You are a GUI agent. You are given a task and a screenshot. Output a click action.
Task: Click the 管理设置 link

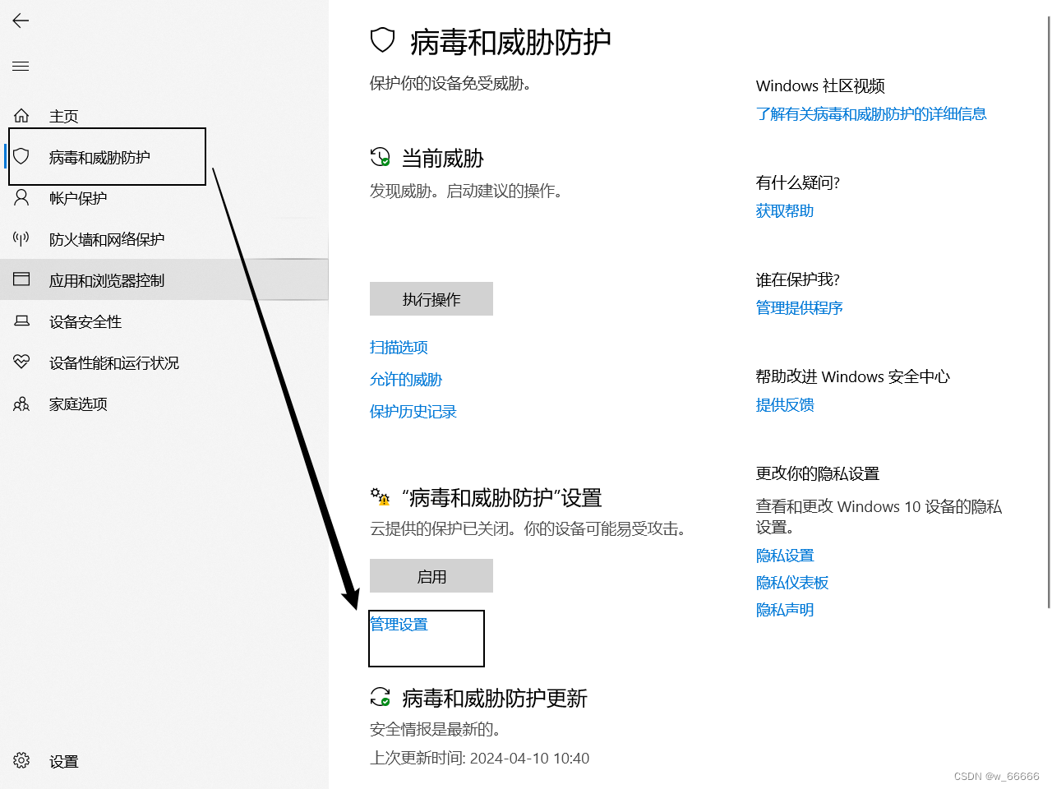[399, 625]
